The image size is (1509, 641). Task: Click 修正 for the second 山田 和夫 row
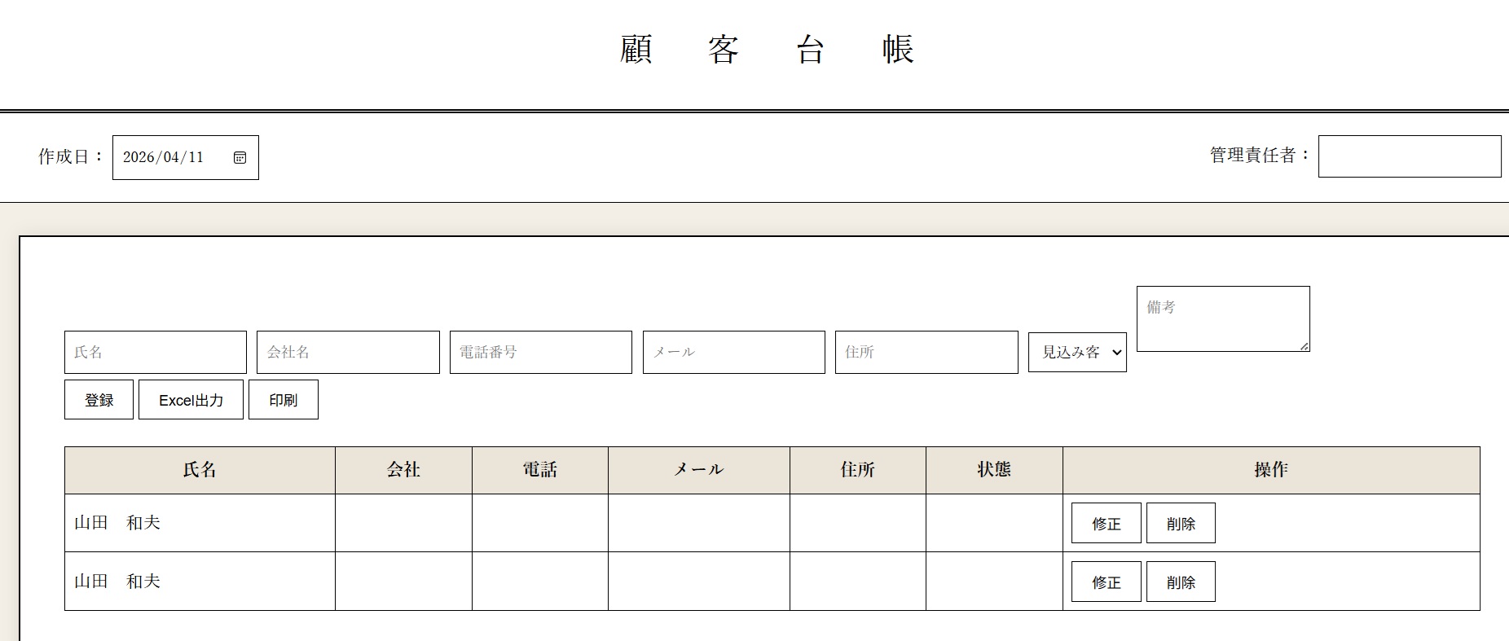[1106, 582]
